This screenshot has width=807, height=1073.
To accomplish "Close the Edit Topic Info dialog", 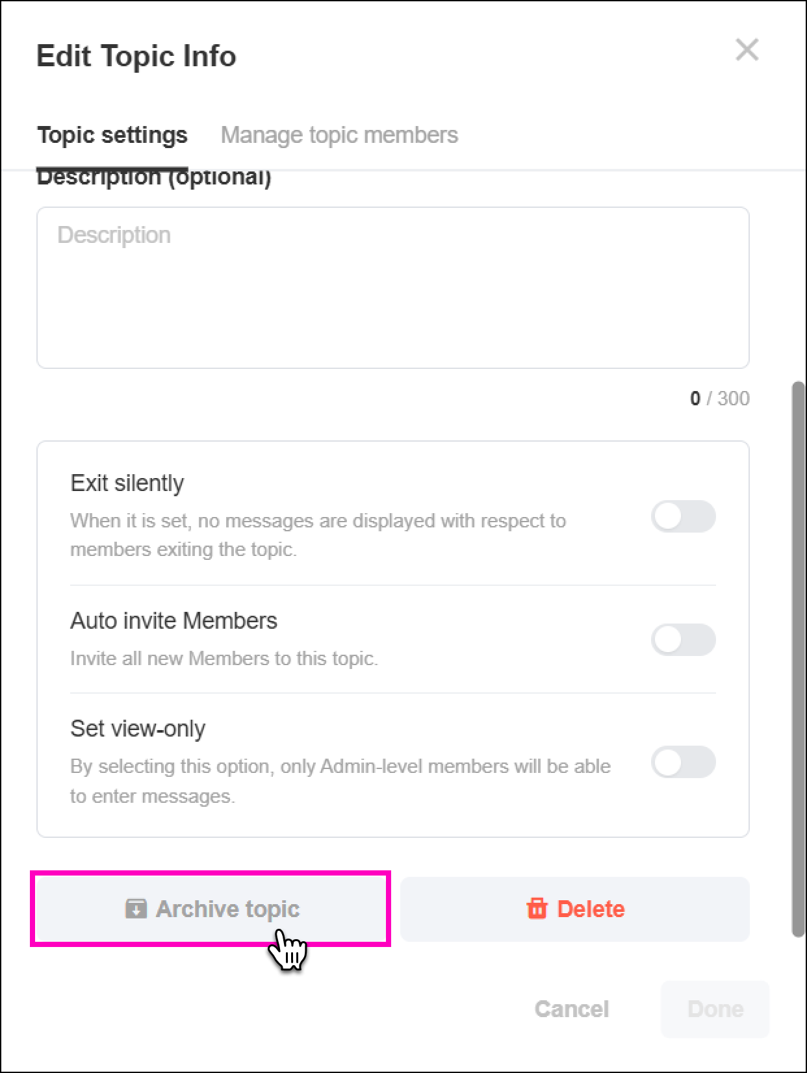I will coord(747,50).
